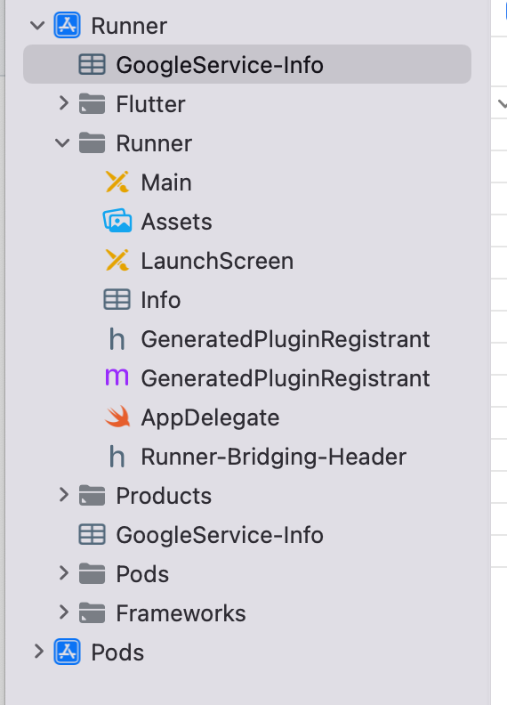Open the Info plist file

pyautogui.click(x=161, y=300)
